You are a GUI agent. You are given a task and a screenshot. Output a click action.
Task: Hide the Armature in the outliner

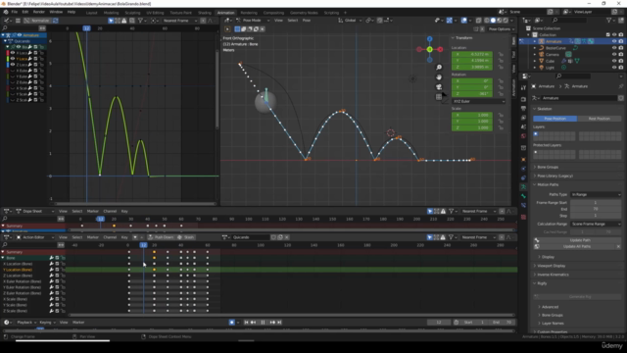tap(614, 41)
